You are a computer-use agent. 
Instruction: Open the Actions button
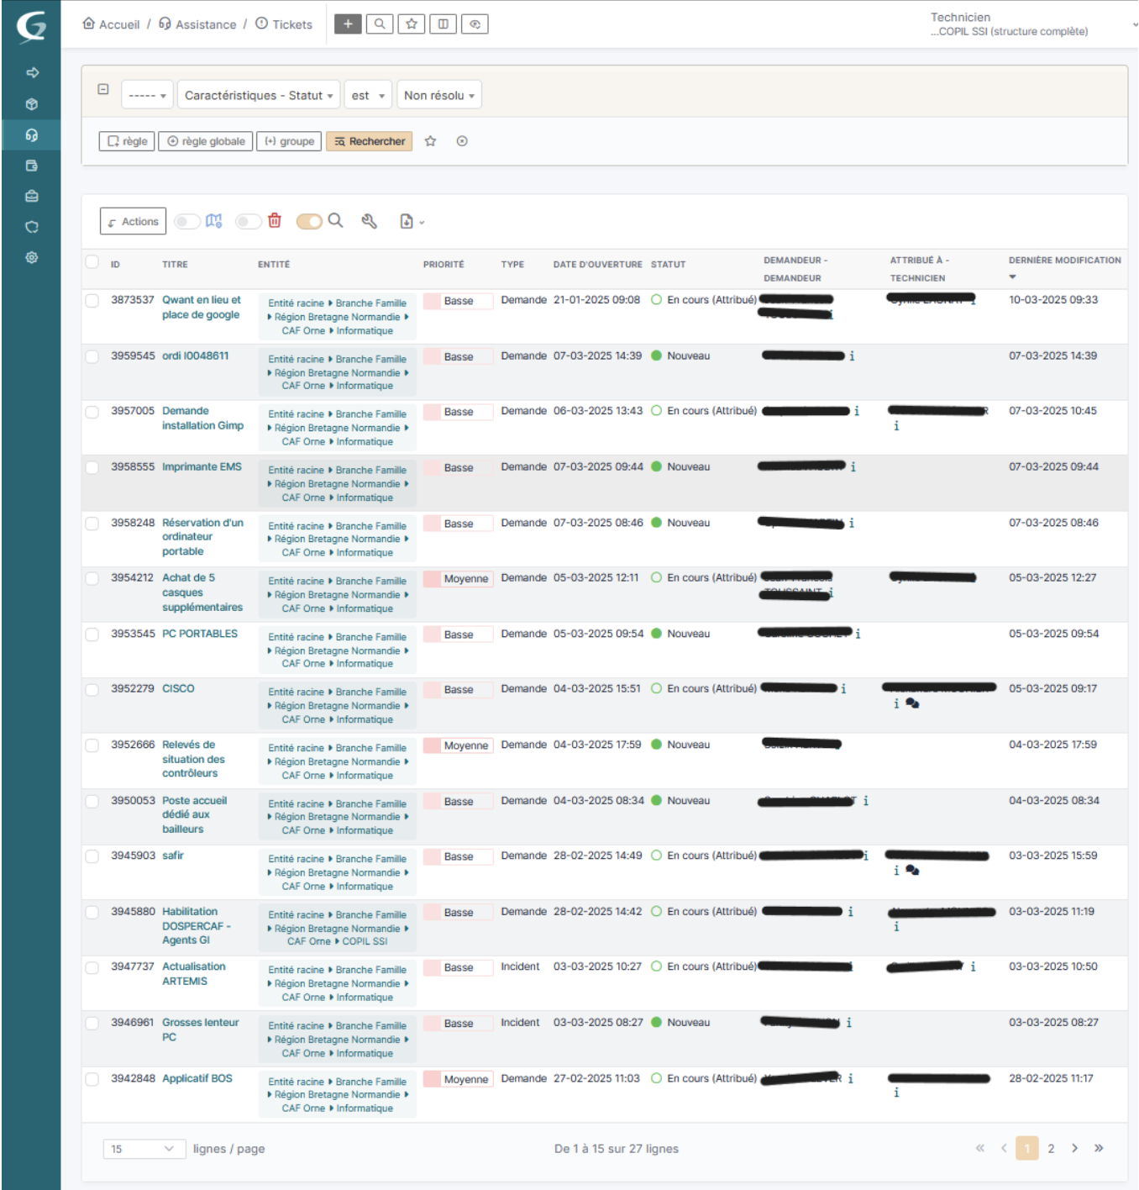pyautogui.click(x=133, y=221)
